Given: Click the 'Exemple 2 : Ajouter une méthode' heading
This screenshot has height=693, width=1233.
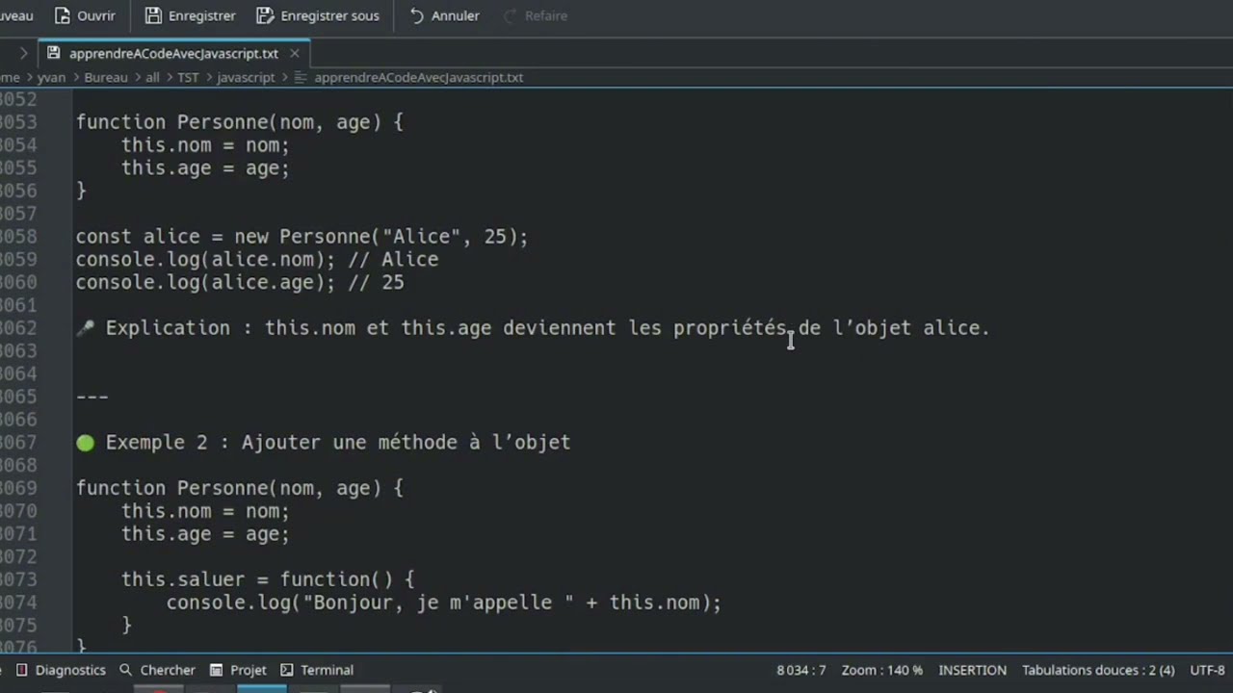Looking at the screenshot, I should pyautogui.click(x=323, y=443).
